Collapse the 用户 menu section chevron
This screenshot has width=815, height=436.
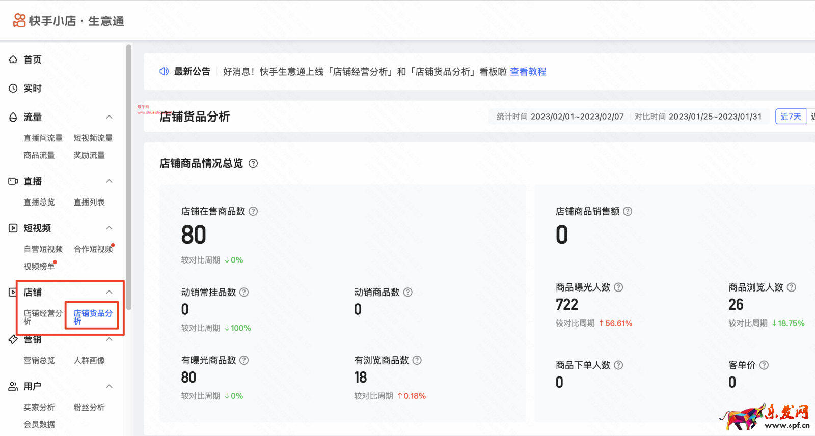pos(109,387)
